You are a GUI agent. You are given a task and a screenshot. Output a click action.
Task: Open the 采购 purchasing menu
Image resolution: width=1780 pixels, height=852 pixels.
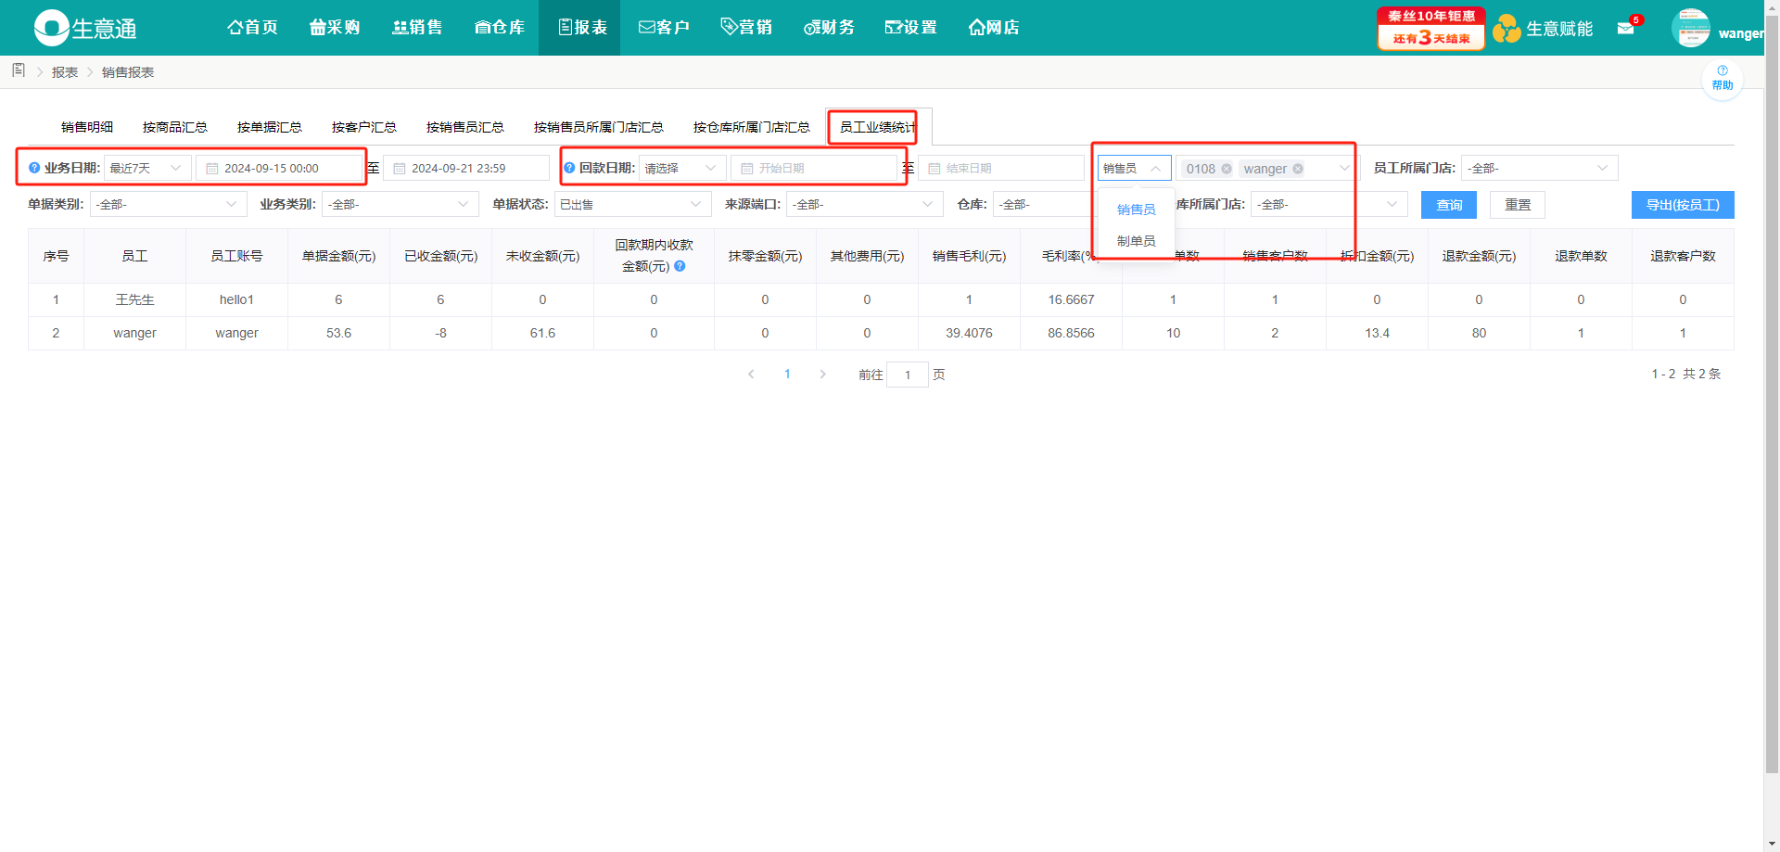tap(335, 28)
